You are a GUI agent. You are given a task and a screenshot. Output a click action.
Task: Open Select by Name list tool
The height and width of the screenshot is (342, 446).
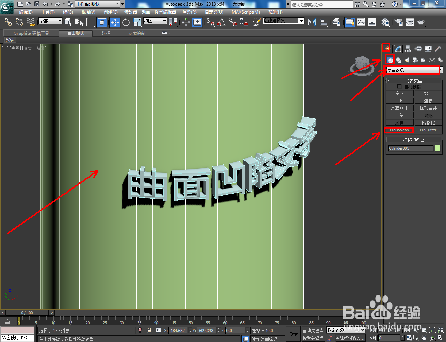pos(79,22)
